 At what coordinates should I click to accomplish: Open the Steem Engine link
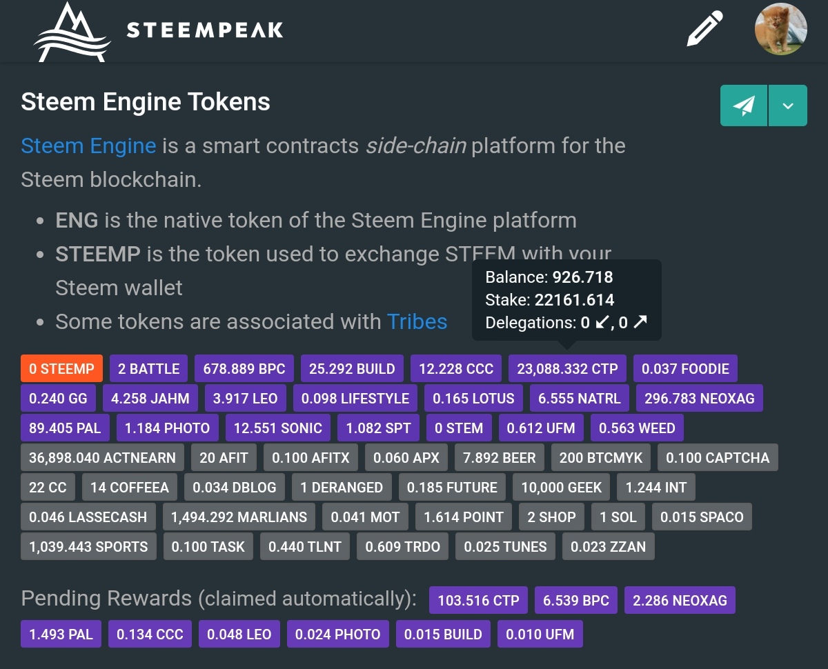[88, 146]
